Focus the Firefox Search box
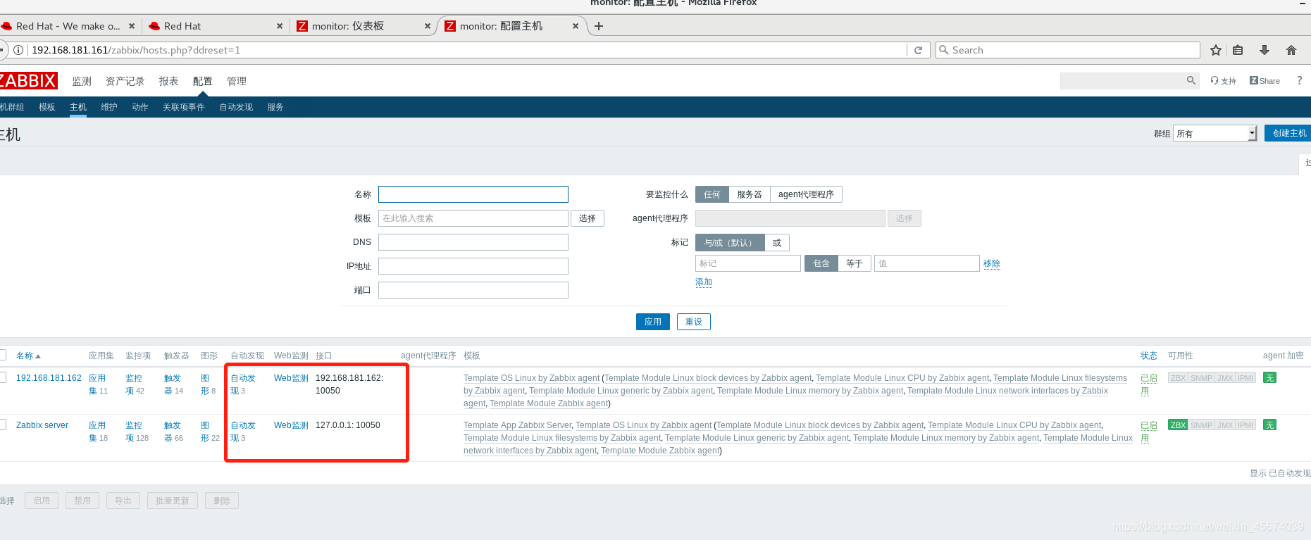This screenshot has width=1311, height=540. point(1068,50)
